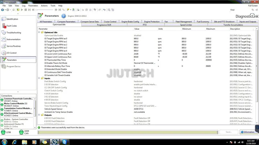259x145 pixels.
Task: Click the filter funnel icon
Action: point(95,10)
